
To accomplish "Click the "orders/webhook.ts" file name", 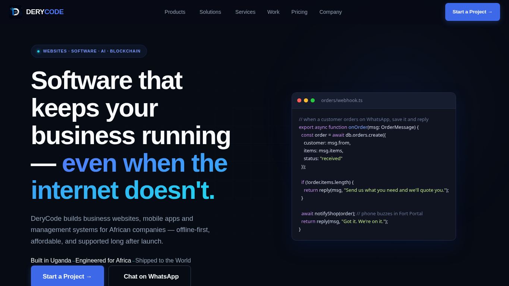I will point(342,101).
